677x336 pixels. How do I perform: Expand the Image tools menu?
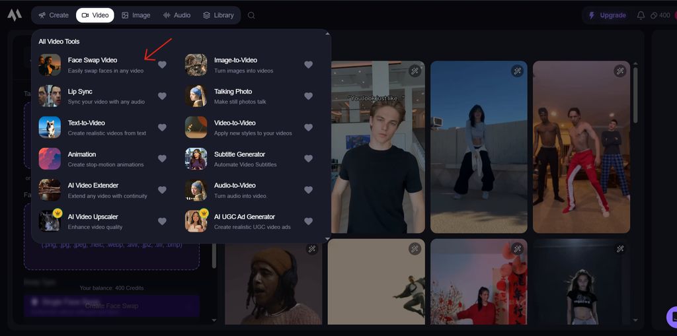point(136,15)
